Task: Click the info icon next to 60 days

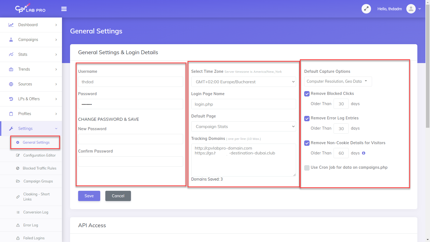Action: click(x=363, y=153)
